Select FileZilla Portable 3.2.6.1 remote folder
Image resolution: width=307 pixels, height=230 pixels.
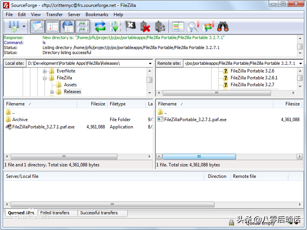(254, 78)
